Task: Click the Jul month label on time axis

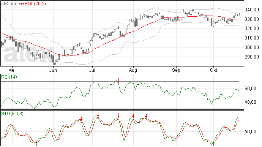Action: pyautogui.click(x=92, y=70)
